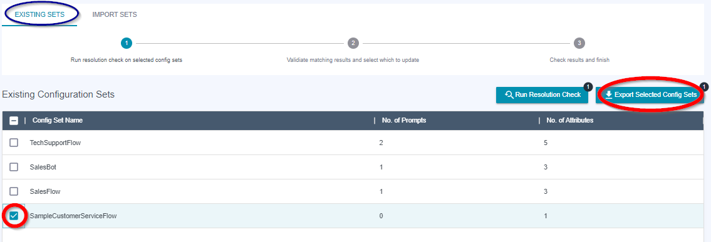Select the SampleCustomerServiceFlow config set name
Screen dimensions: 711x242
[x=73, y=216]
